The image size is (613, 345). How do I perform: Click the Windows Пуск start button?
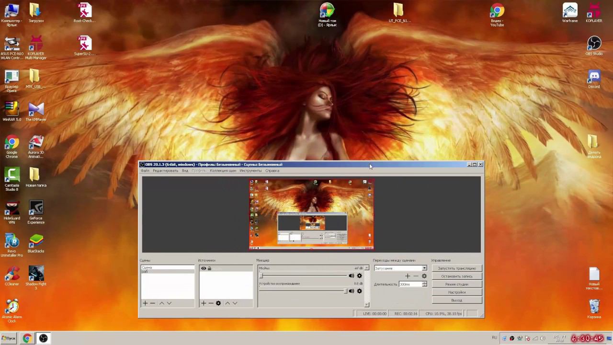[9, 338]
